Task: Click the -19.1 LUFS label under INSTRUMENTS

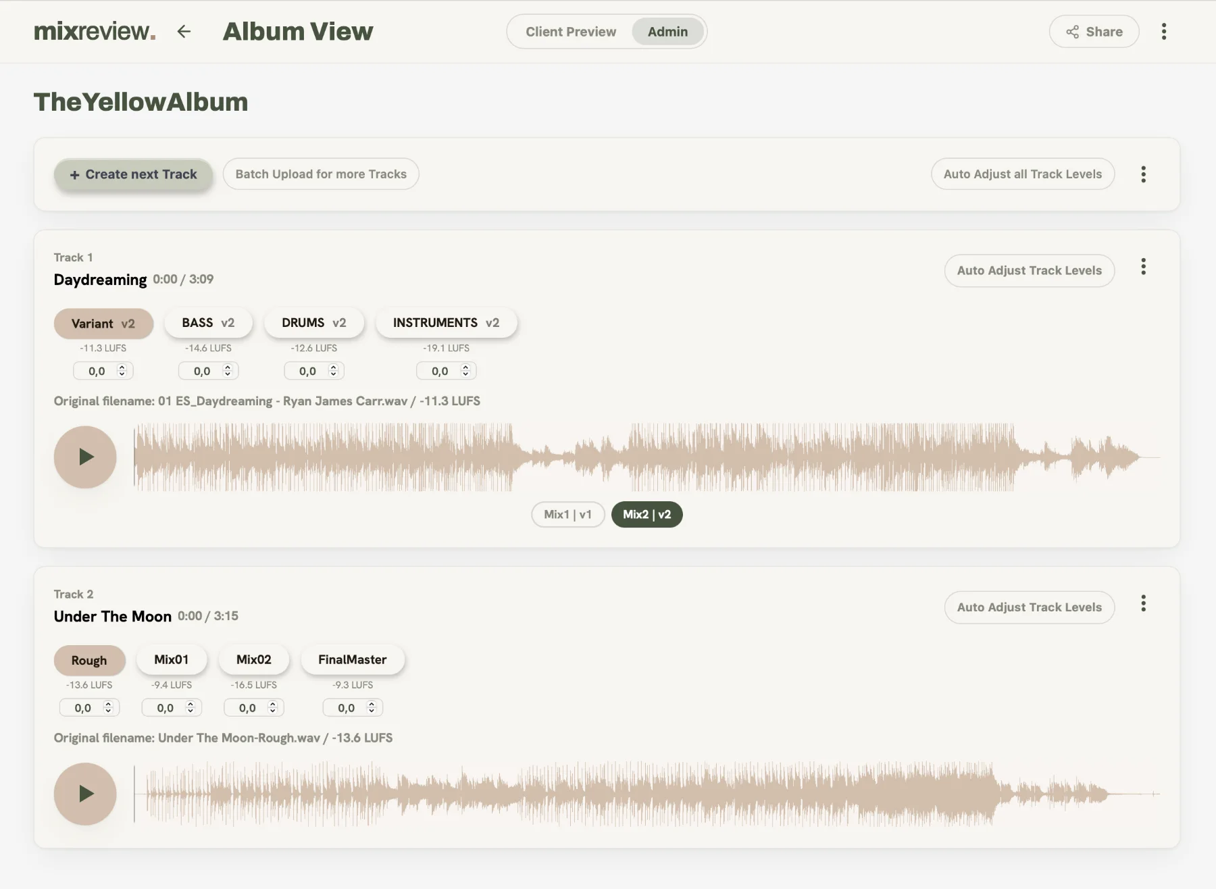Action: click(447, 348)
